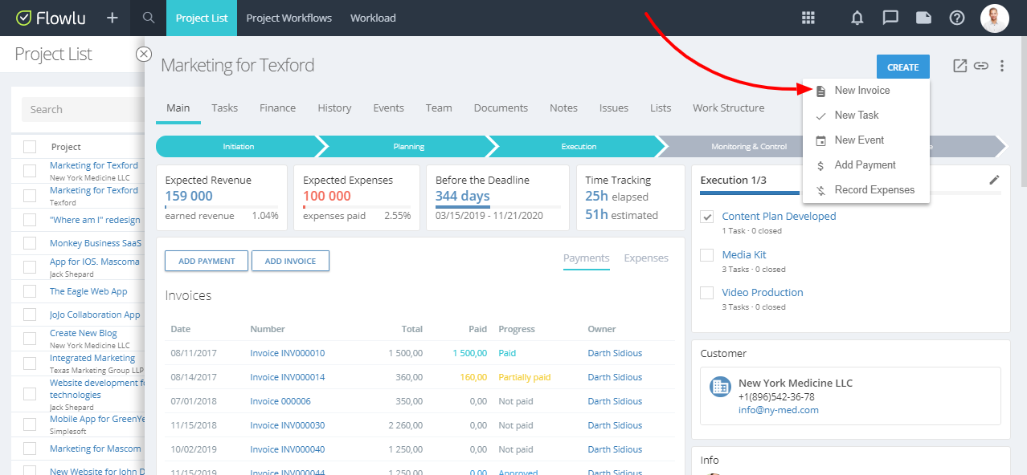Image resolution: width=1027 pixels, height=475 pixels.
Task: Open the Documents tab
Action: point(501,108)
